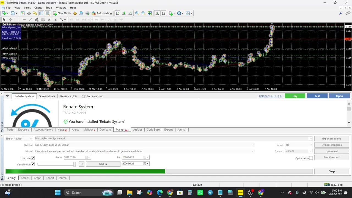The image size is (352, 198).
Task: Uncheck the Use date checkbox
Action: point(33,158)
